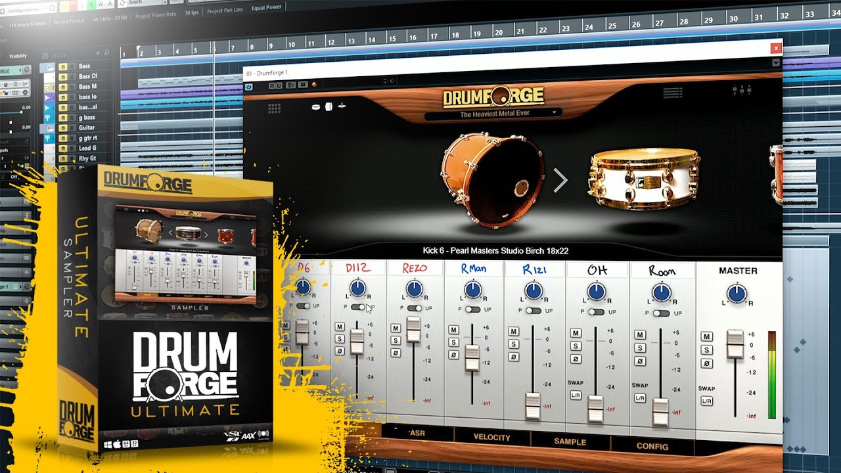841x473 pixels.
Task: Select the tom drum icon in Drumforge header
Action: click(329, 106)
